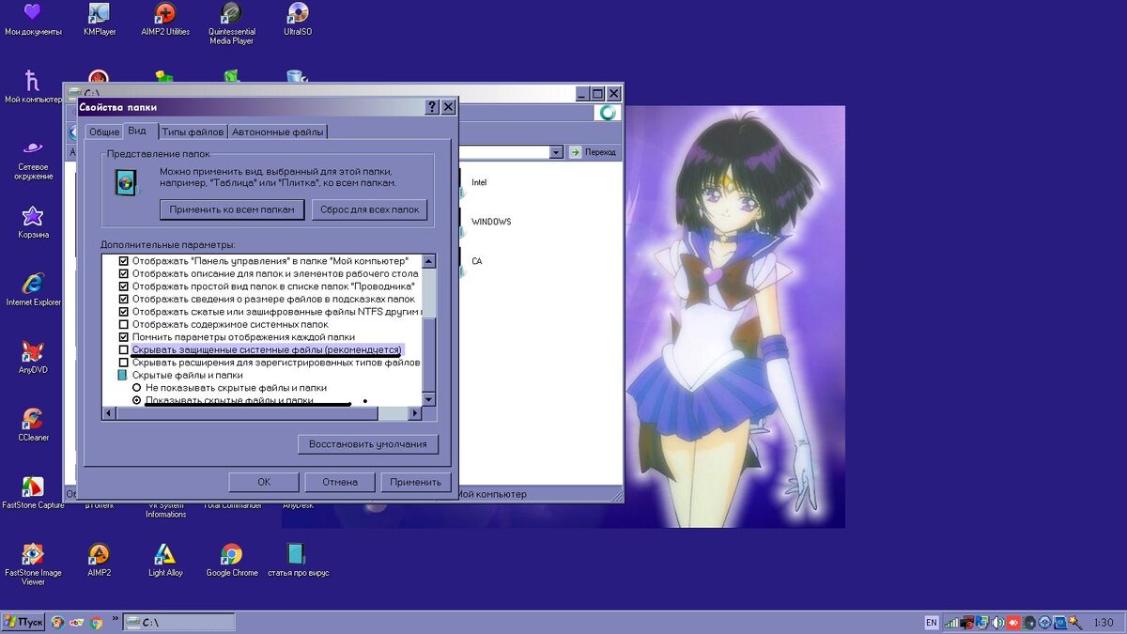Screen dimensions: 1127x634
Task: Switch to the Общие tab
Action: (x=104, y=132)
